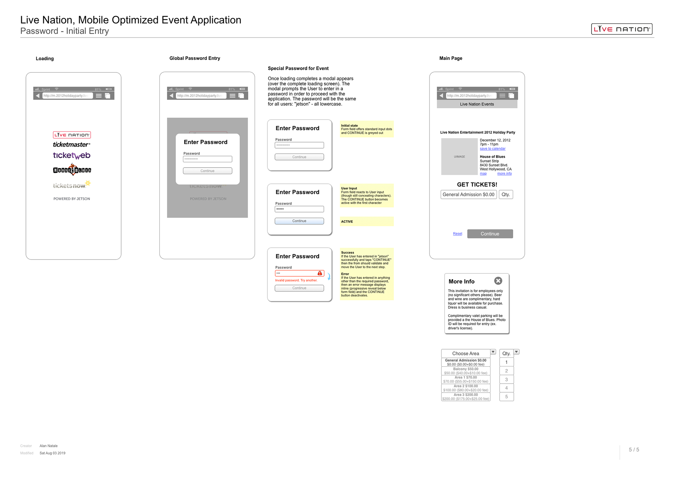Click the red-outlined invalid password field
This screenshot has width=690, height=487.
[x=299, y=273]
